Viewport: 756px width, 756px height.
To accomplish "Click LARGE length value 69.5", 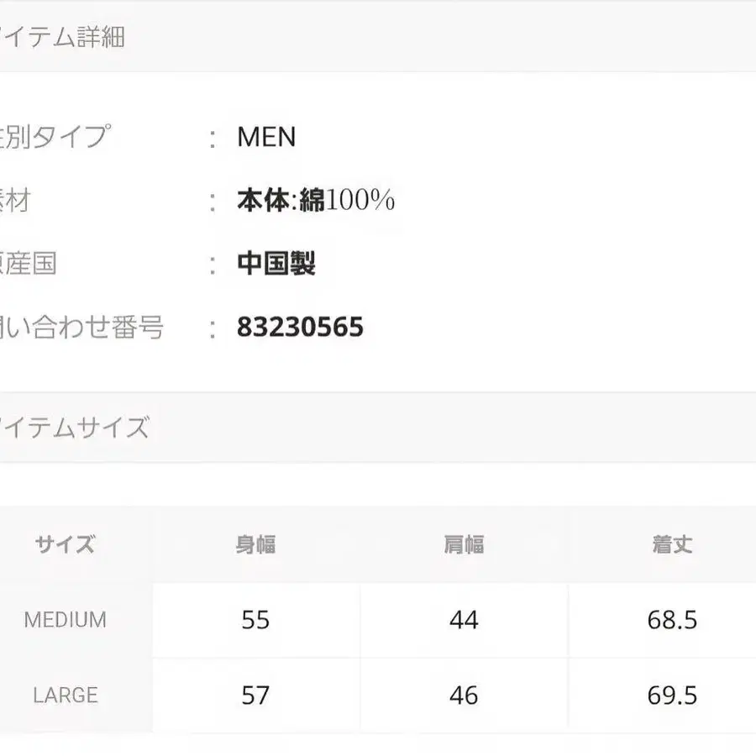I will coord(672,696).
